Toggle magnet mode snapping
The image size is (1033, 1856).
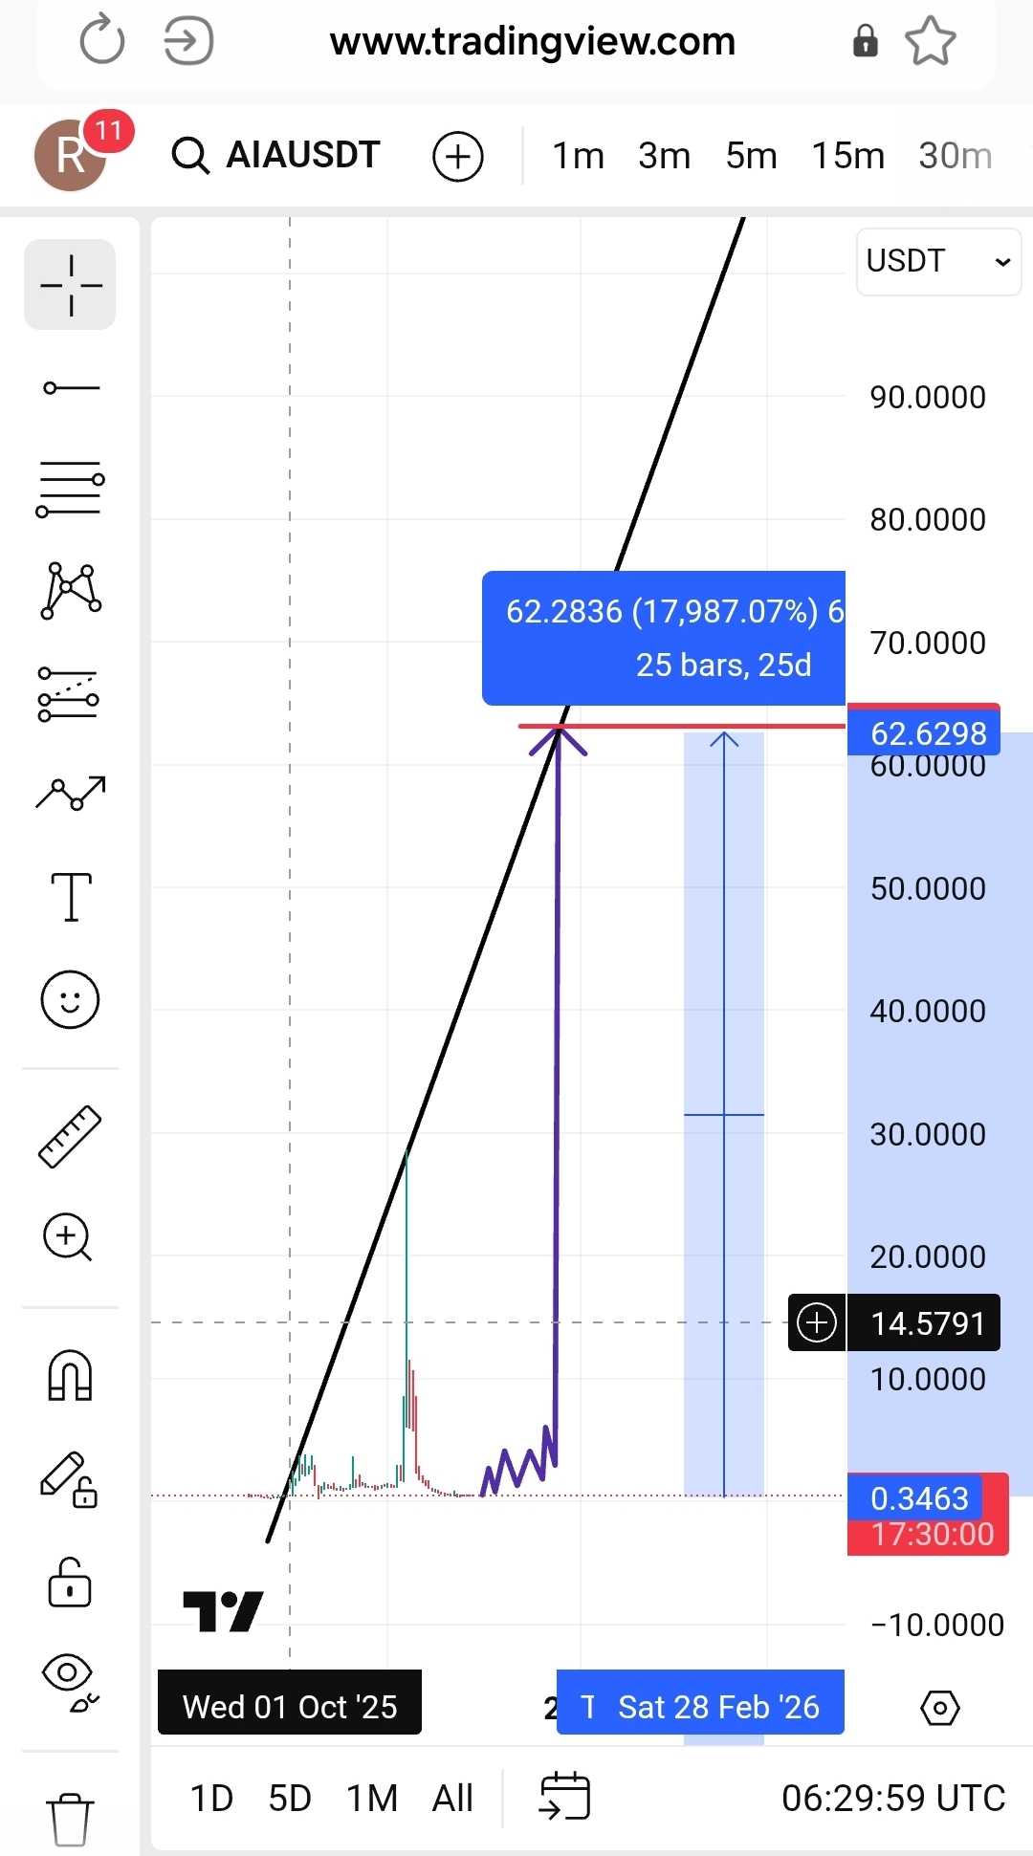71,1376
